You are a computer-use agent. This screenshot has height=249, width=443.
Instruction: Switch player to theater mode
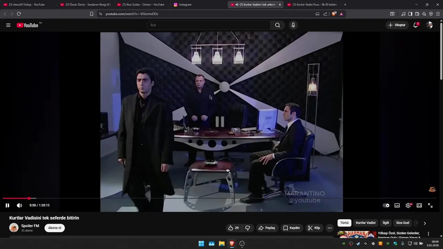point(419,205)
